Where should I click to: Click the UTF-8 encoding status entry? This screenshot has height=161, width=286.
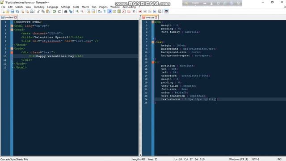pos(256,159)
